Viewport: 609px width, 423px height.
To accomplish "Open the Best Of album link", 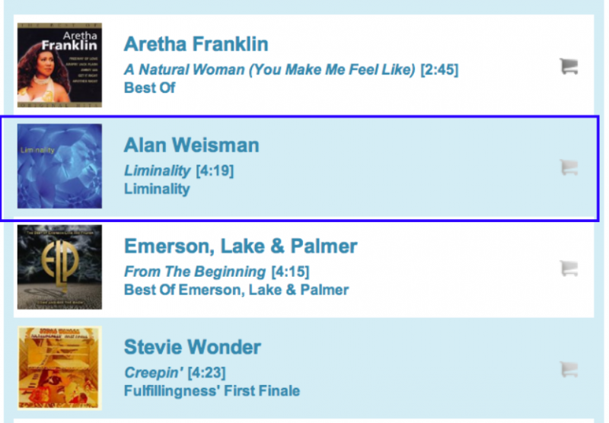I will pos(149,87).
